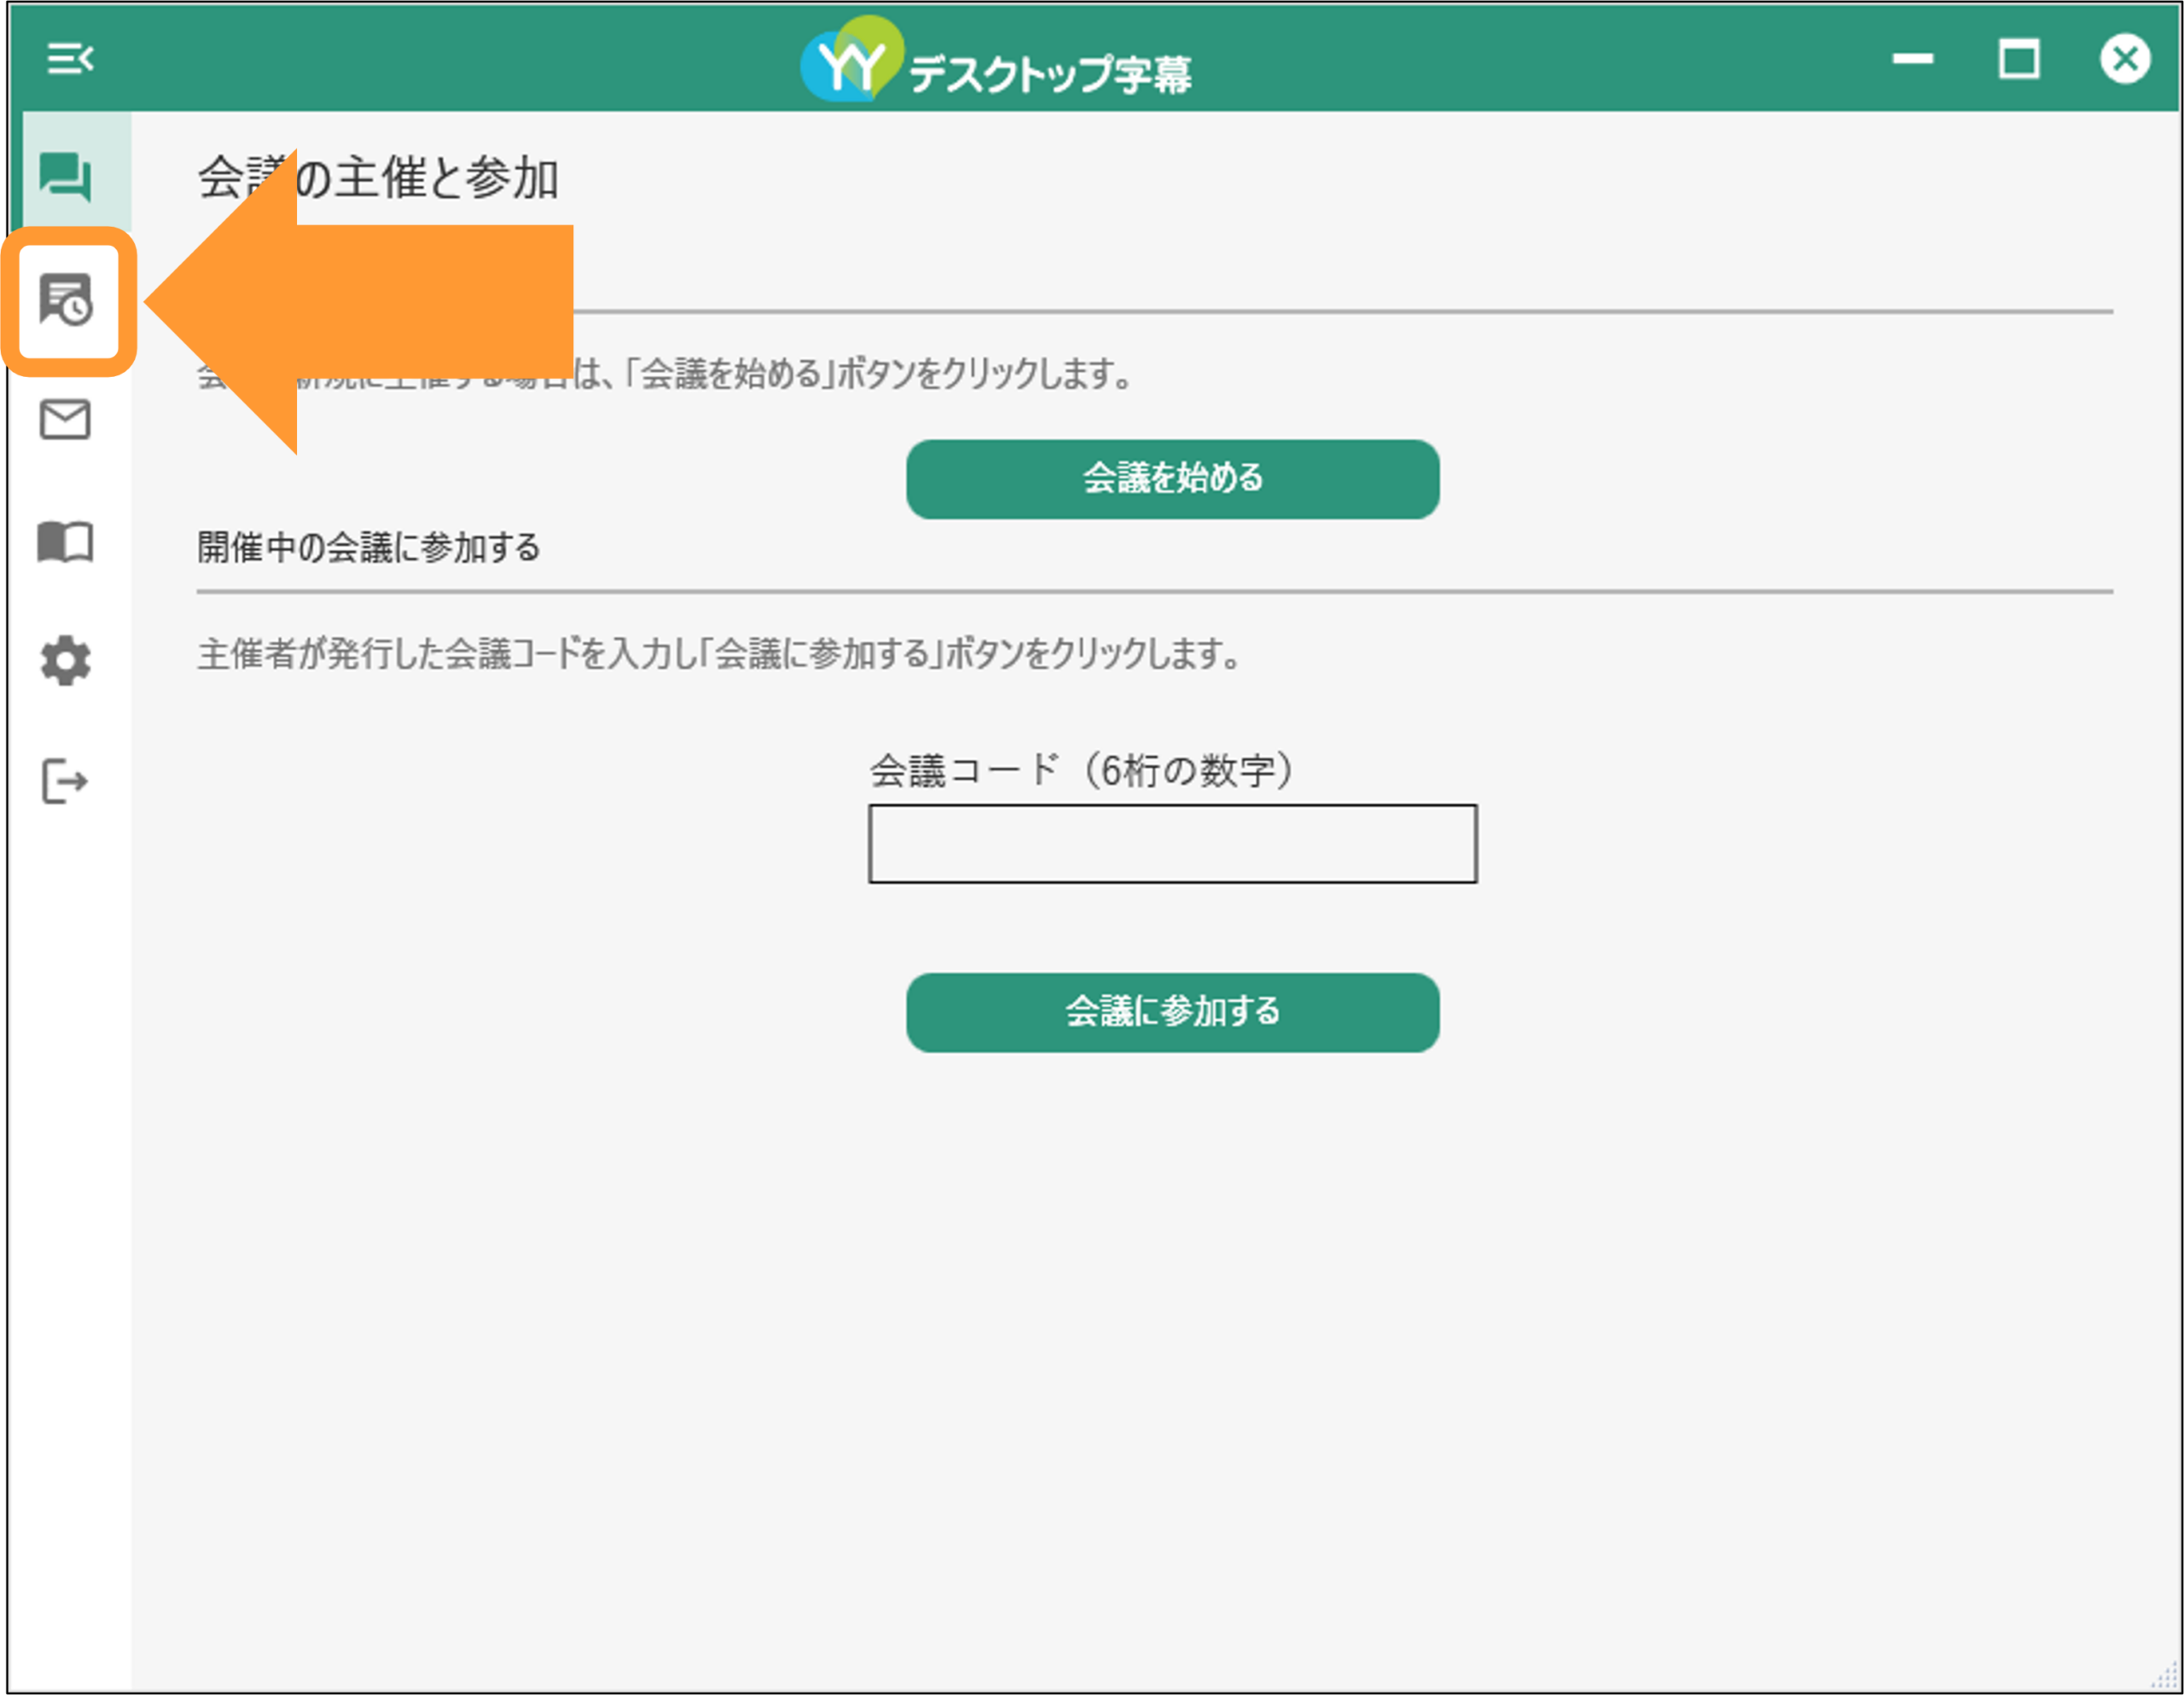
Task: Close the デスクトップ字幕 window
Action: click(2125, 59)
